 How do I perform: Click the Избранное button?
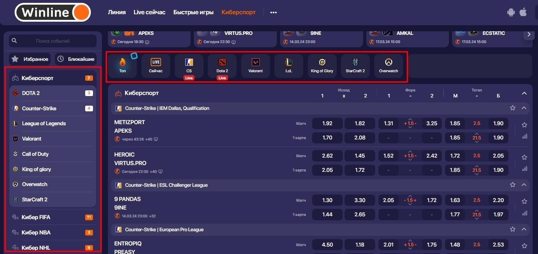(30, 59)
